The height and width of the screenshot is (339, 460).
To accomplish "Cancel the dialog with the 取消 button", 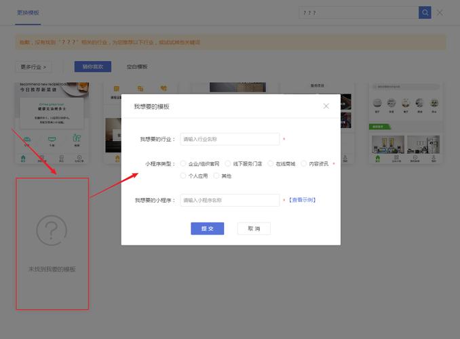I will [x=254, y=228].
